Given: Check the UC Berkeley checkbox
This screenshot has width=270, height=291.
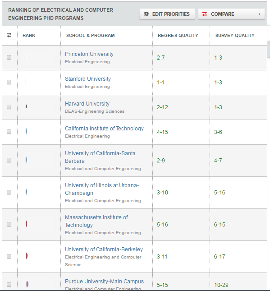Looking at the screenshot, I should pos(9,256).
